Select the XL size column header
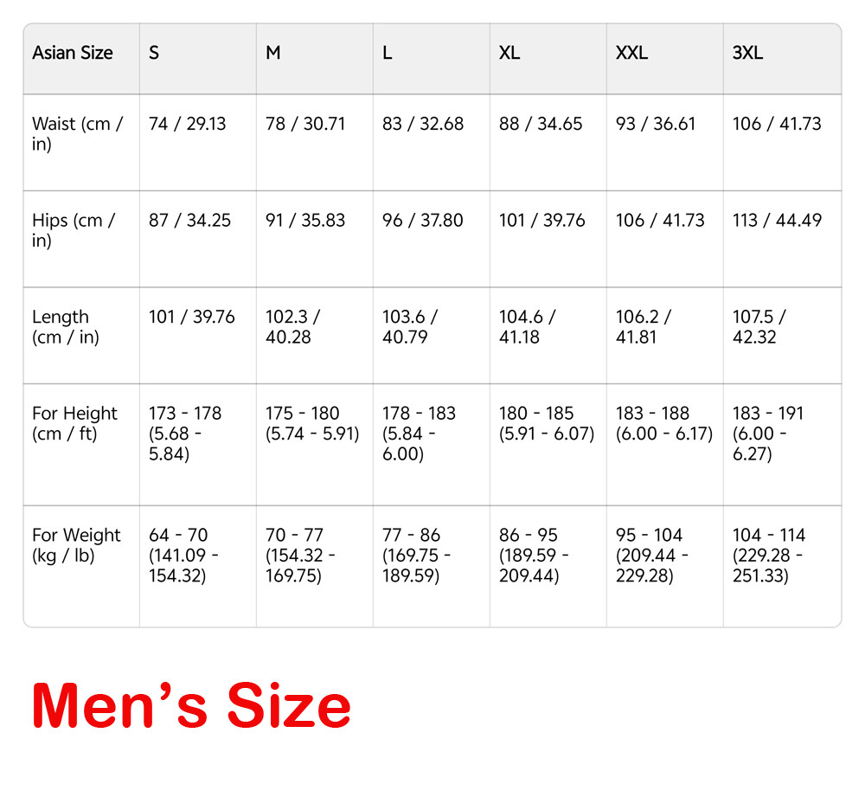Screen dimensions: 865x797 [509, 53]
